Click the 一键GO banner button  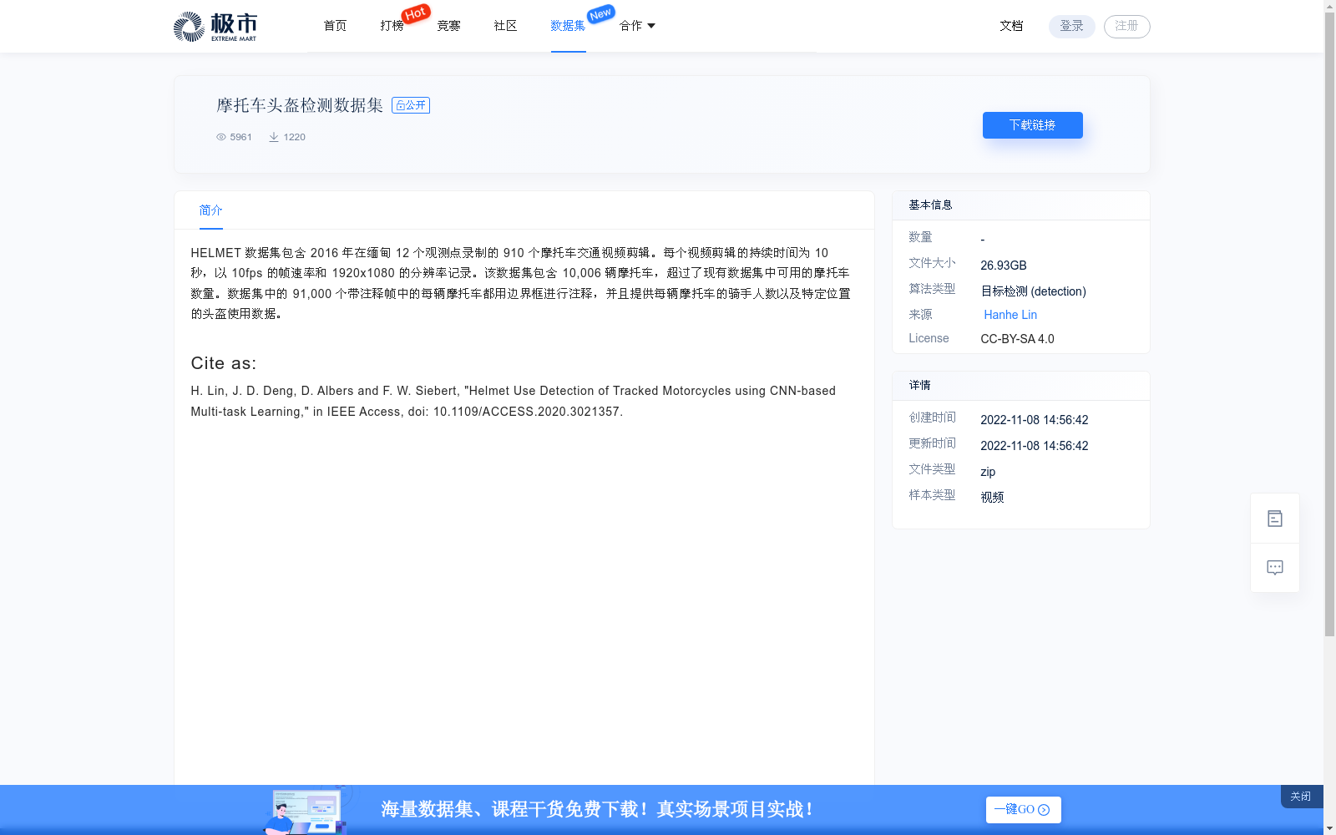pos(1023,810)
